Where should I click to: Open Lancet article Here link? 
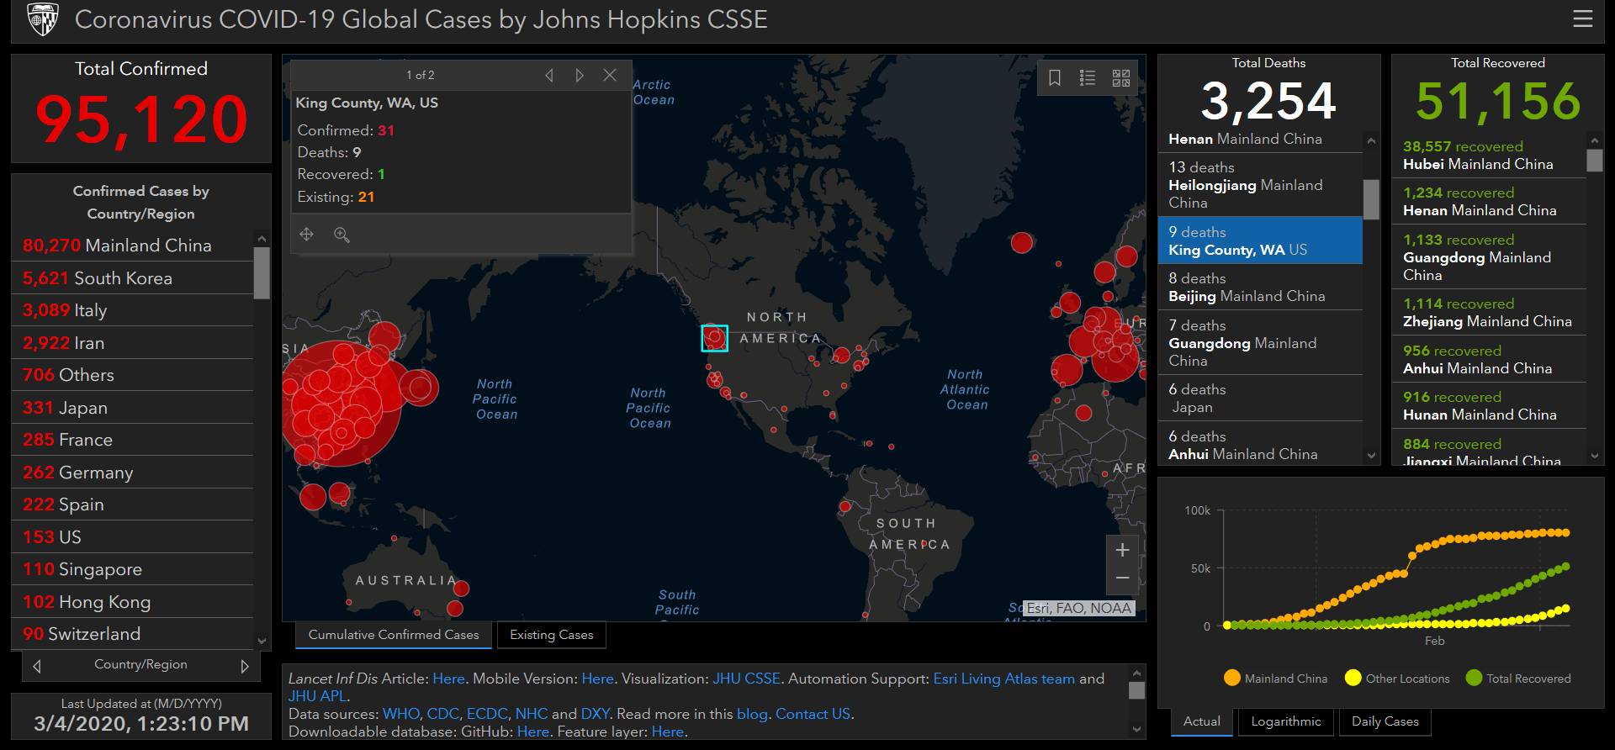click(448, 679)
